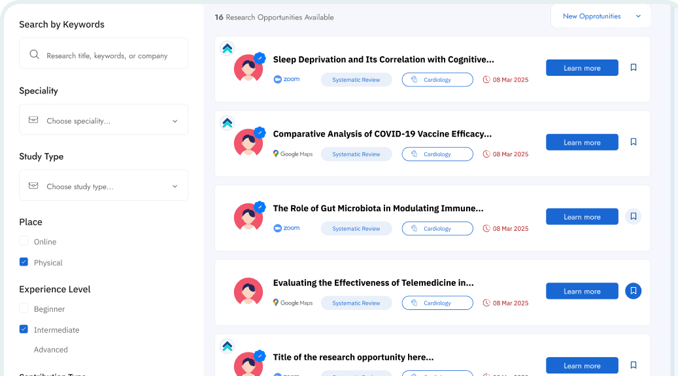Check the Beginner experience level checkbox
Viewport: 678px width, 376px height.
point(24,309)
